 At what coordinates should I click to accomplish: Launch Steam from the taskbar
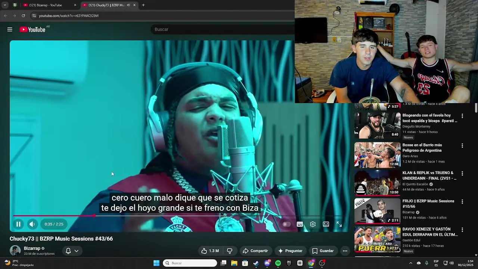[256, 263]
